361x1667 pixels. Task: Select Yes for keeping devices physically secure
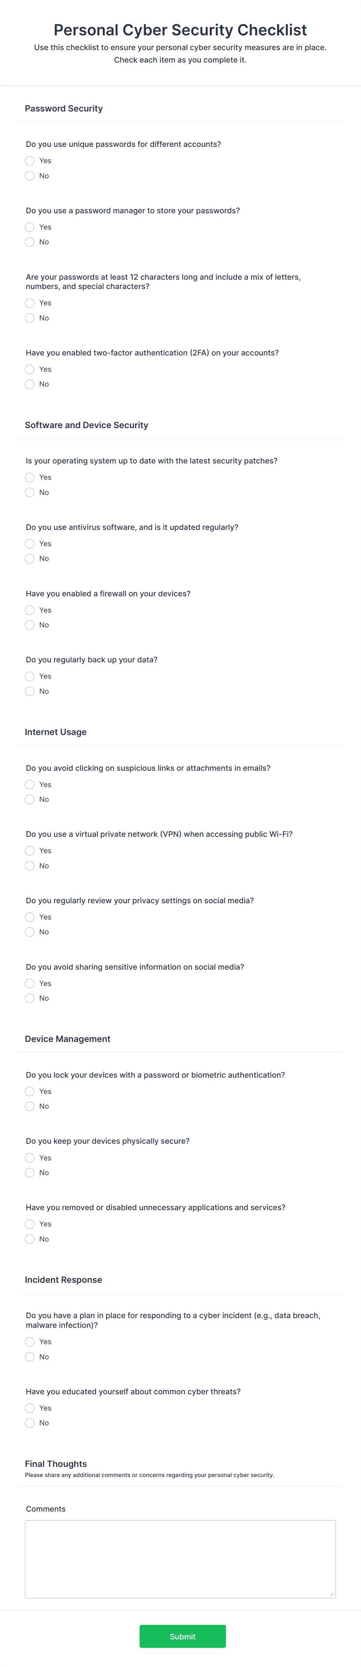coord(30,1158)
